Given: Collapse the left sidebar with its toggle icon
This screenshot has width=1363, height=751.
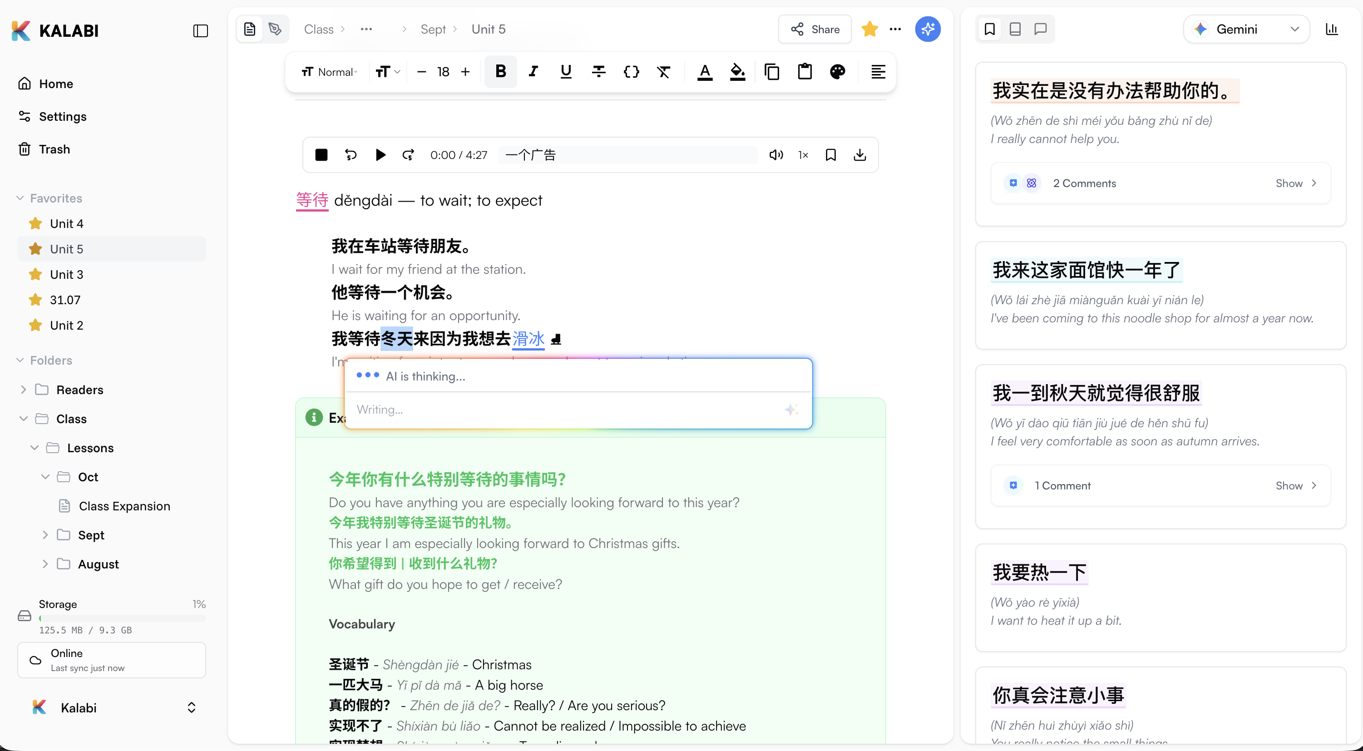Looking at the screenshot, I should click(x=200, y=31).
